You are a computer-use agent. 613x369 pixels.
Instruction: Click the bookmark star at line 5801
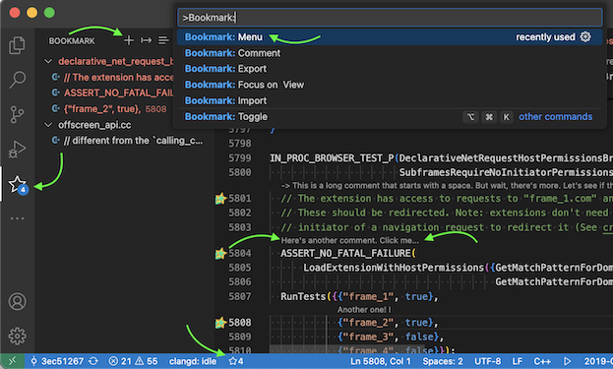click(220, 199)
